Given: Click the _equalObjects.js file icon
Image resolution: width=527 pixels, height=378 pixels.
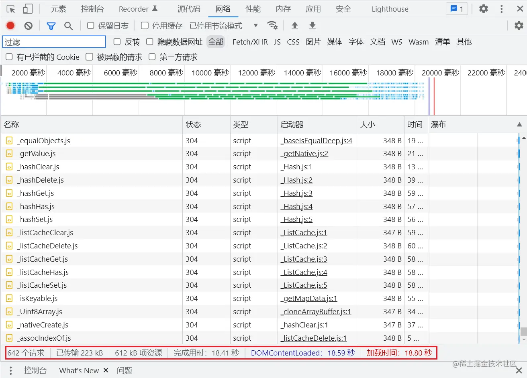Looking at the screenshot, I should pos(9,141).
